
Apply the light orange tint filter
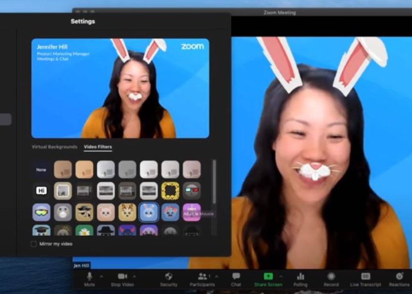(x=85, y=169)
